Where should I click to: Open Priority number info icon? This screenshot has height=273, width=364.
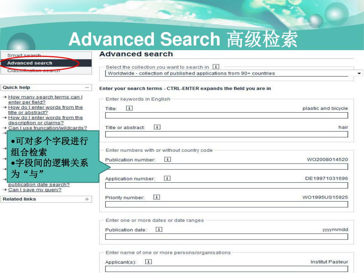(157, 197)
